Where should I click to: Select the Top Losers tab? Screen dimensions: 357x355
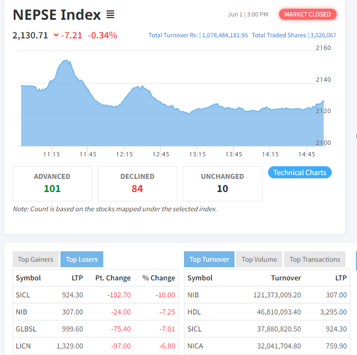(82, 260)
